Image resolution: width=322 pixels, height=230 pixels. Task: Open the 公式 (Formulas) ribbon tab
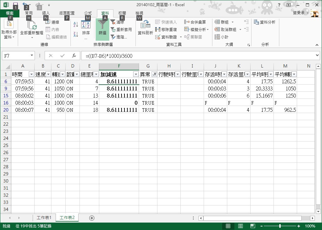pos(88,13)
